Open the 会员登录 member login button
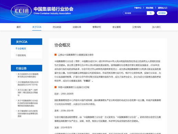Screen dimensions: 178x134 tap(162, 13)
